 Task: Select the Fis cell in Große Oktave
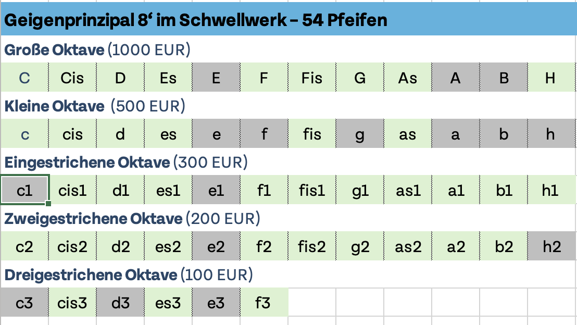point(311,78)
